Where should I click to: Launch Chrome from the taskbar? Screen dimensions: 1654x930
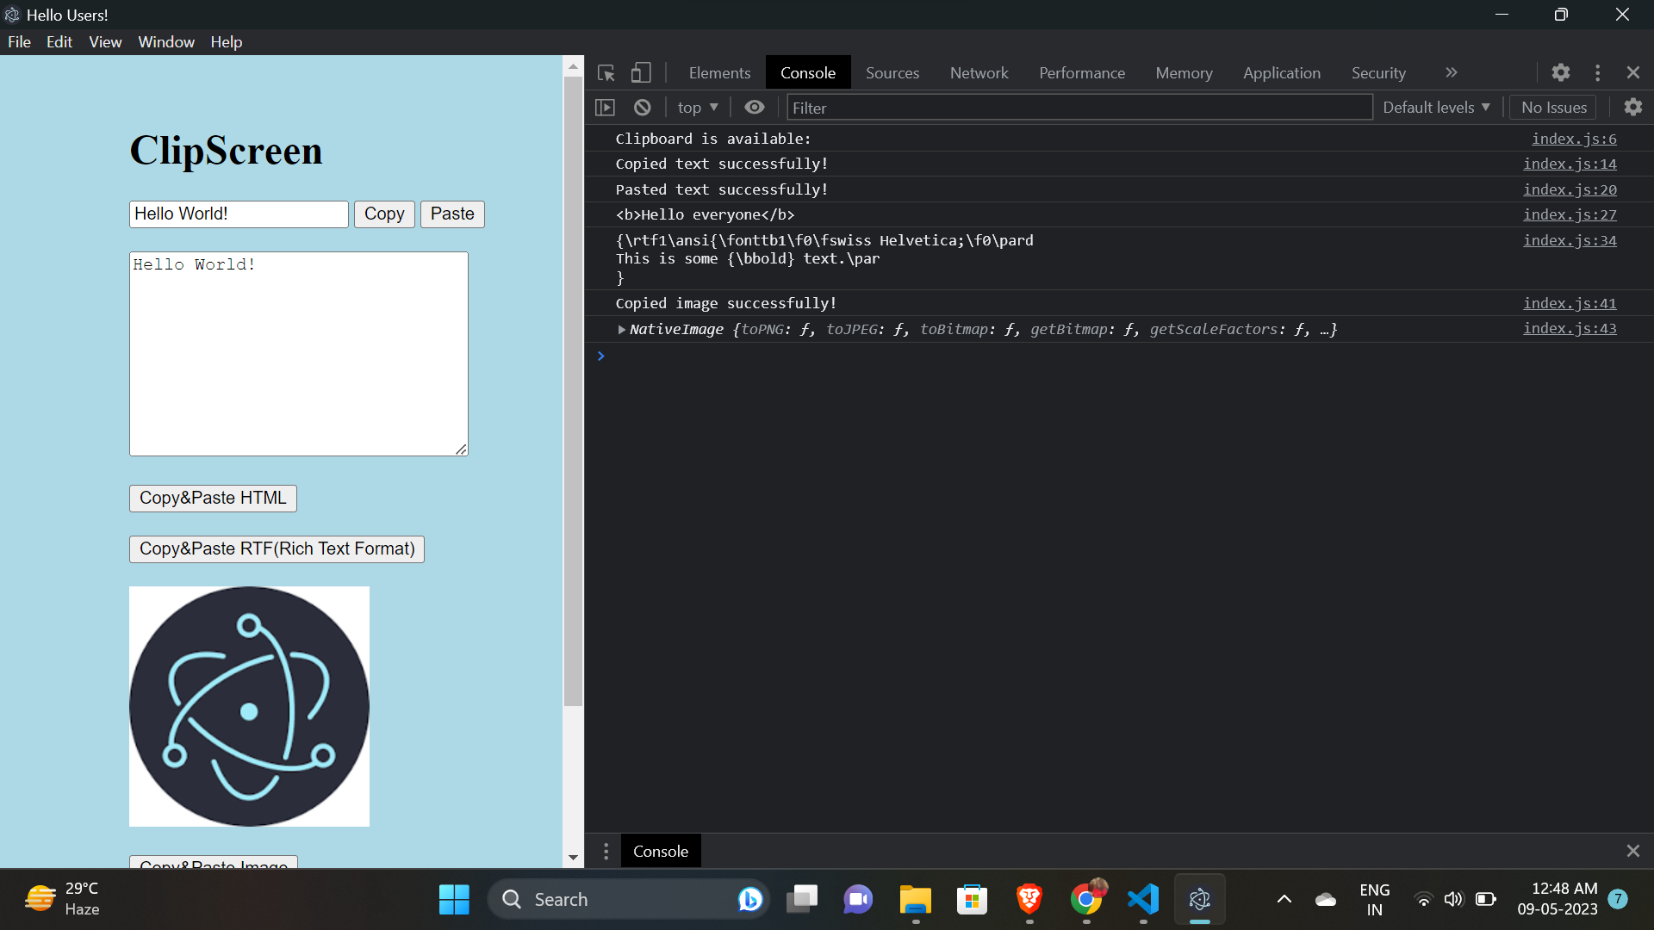point(1087,898)
